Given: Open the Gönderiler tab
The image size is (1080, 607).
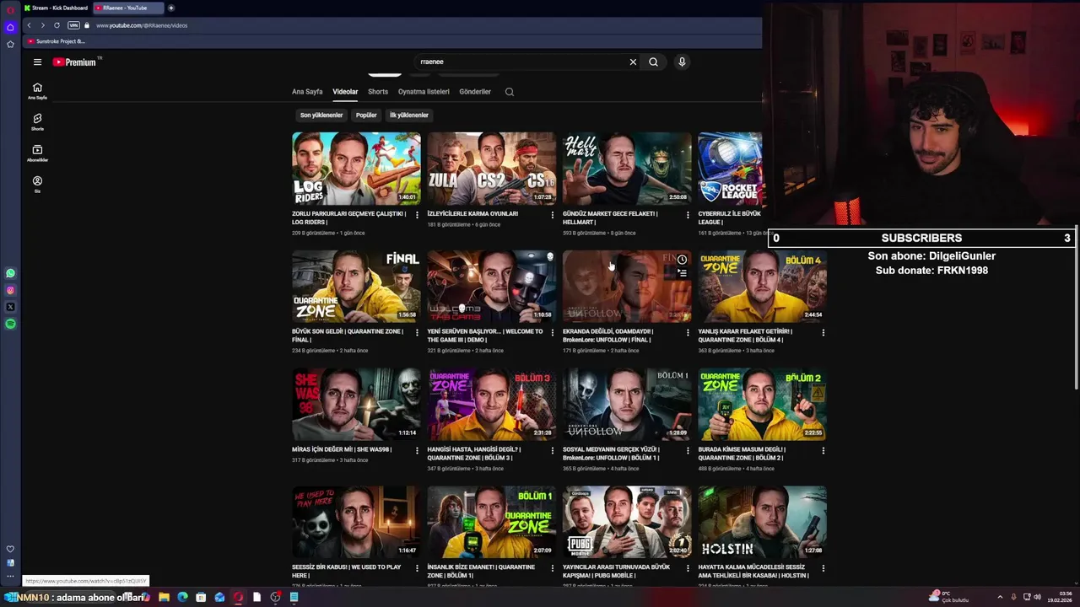Looking at the screenshot, I should coord(475,92).
